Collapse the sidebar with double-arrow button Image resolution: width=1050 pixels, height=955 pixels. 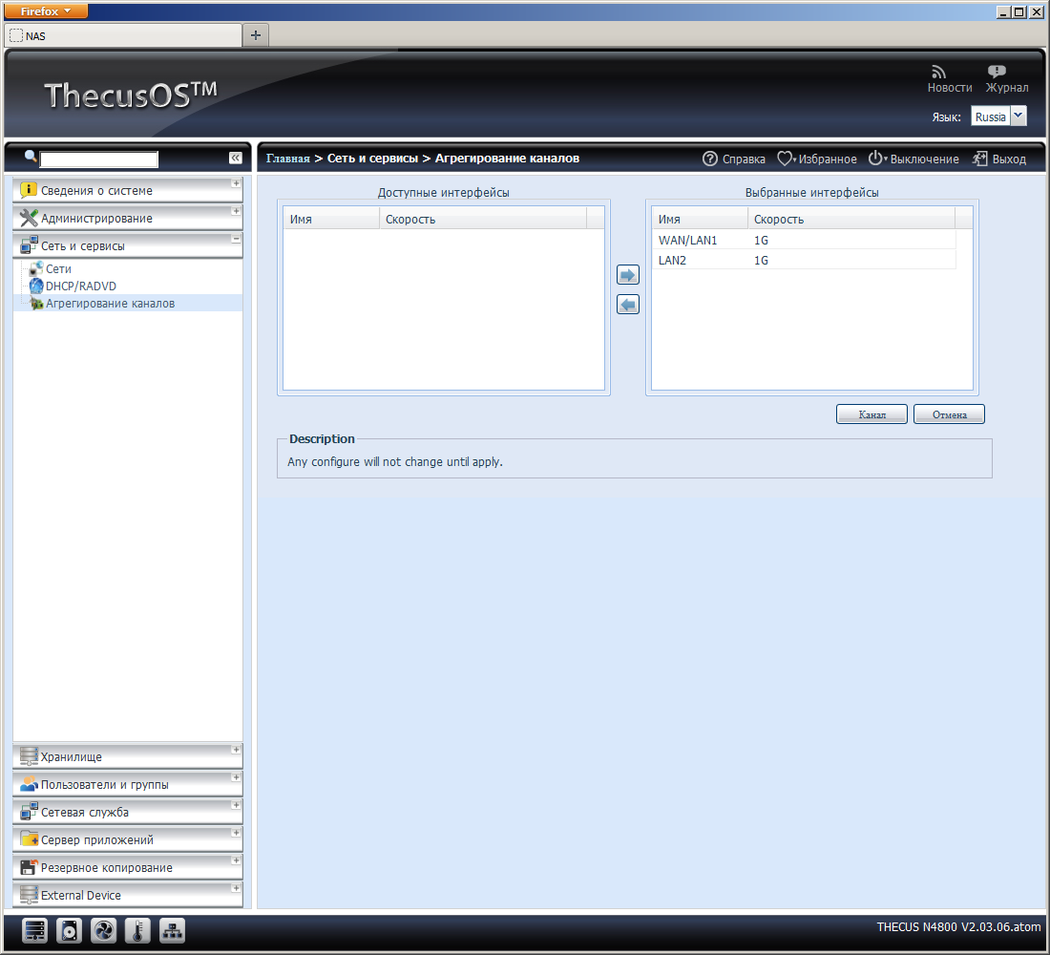click(235, 158)
